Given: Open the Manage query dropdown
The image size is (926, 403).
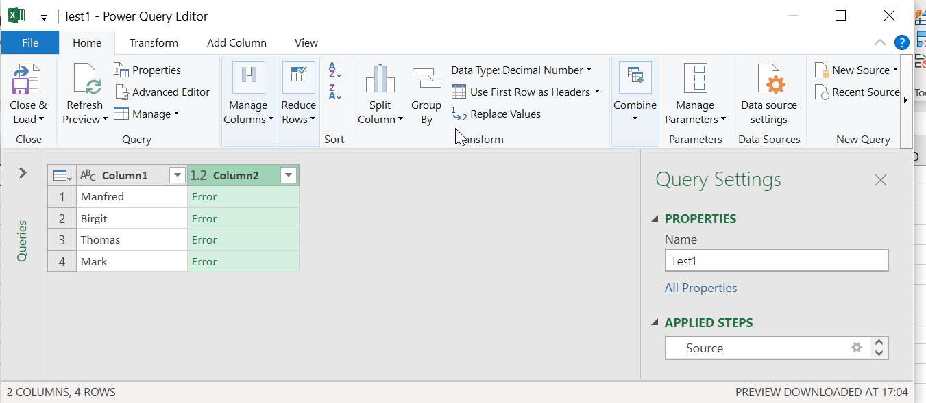Looking at the screenshot, I should click(x=146, y=114).
